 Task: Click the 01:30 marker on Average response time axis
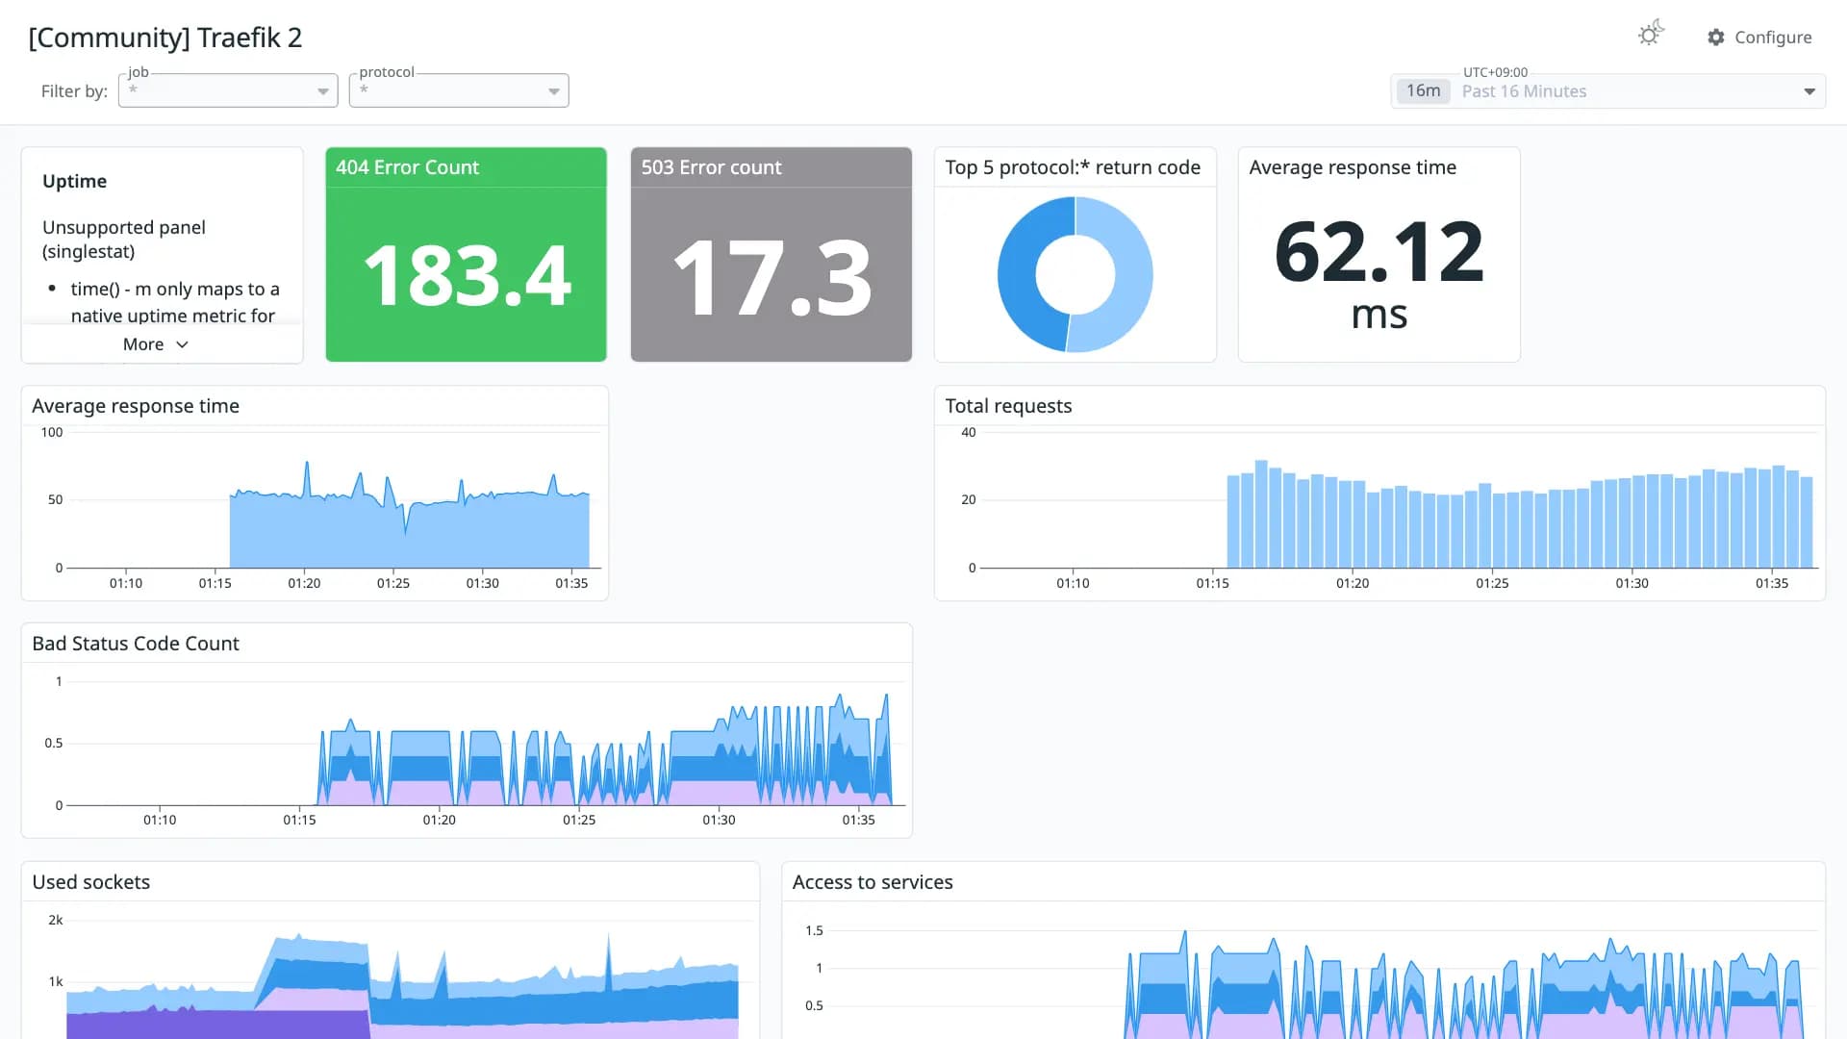pos(483,583)
